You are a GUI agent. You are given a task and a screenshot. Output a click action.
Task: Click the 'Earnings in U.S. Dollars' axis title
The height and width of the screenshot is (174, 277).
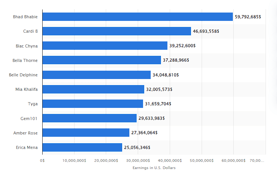point(154,168)
